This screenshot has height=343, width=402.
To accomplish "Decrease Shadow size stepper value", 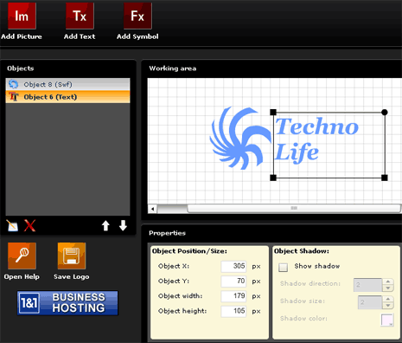I will click(x=388, y=306).
